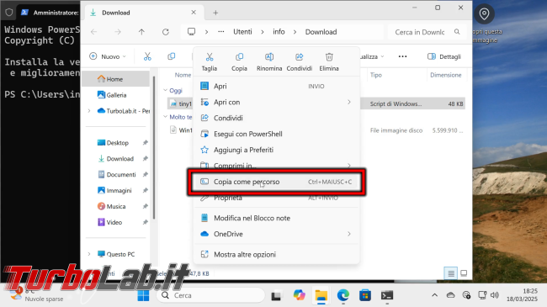Click Mostra altre opzioni
Image resolution: width=547 pixels, height=307 pixels.
click(276, 254)
